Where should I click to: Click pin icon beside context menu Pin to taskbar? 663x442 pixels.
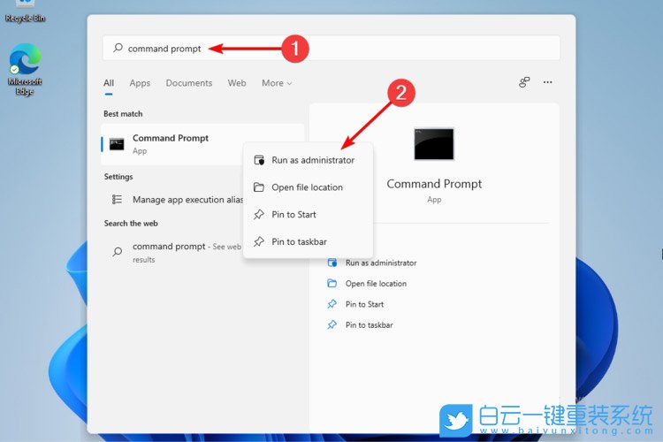[259, 241]
